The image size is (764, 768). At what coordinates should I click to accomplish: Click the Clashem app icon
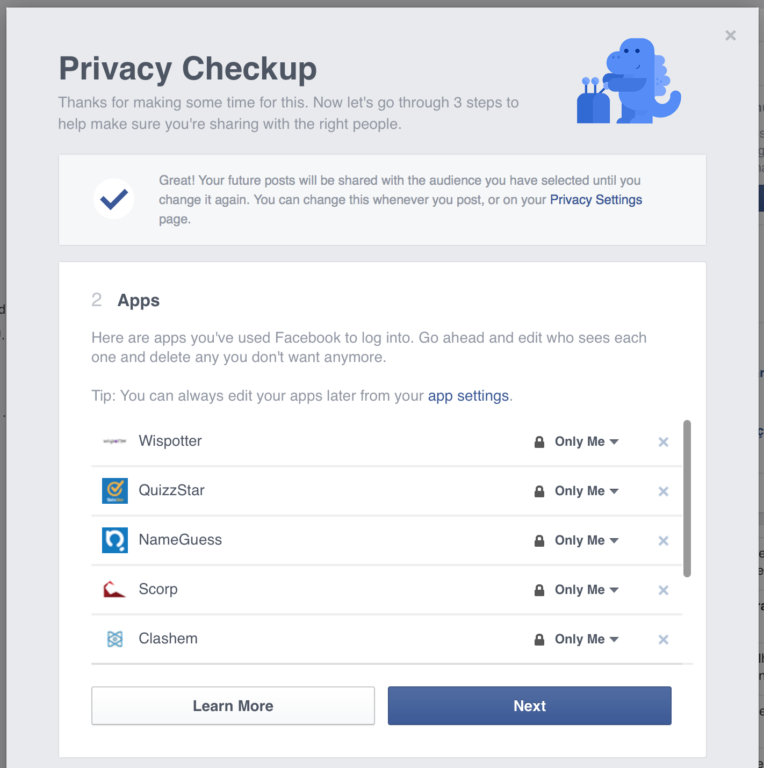pos(115,639)
